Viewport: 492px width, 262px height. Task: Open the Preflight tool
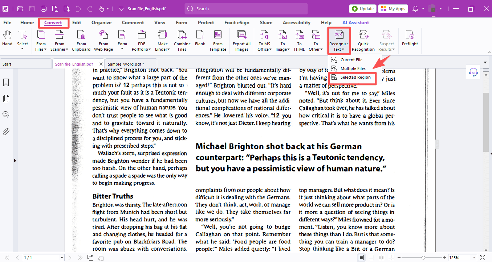tap(410, 38)
